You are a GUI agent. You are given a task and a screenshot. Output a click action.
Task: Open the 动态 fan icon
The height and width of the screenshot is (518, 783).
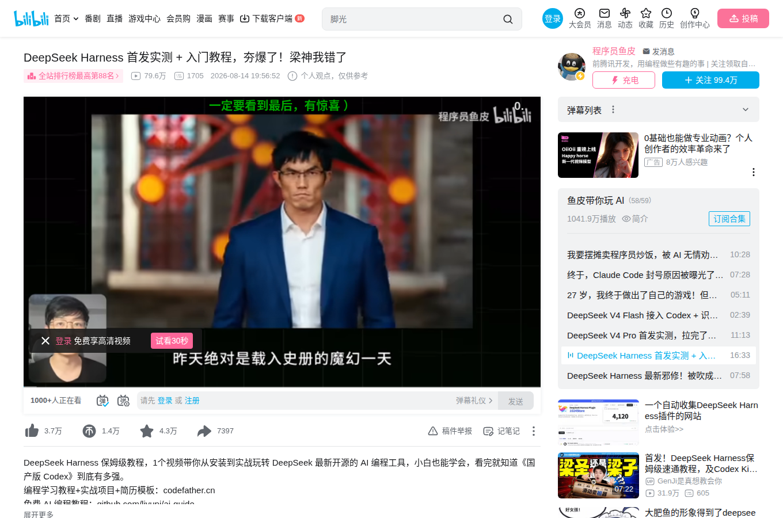pos(625,13)
